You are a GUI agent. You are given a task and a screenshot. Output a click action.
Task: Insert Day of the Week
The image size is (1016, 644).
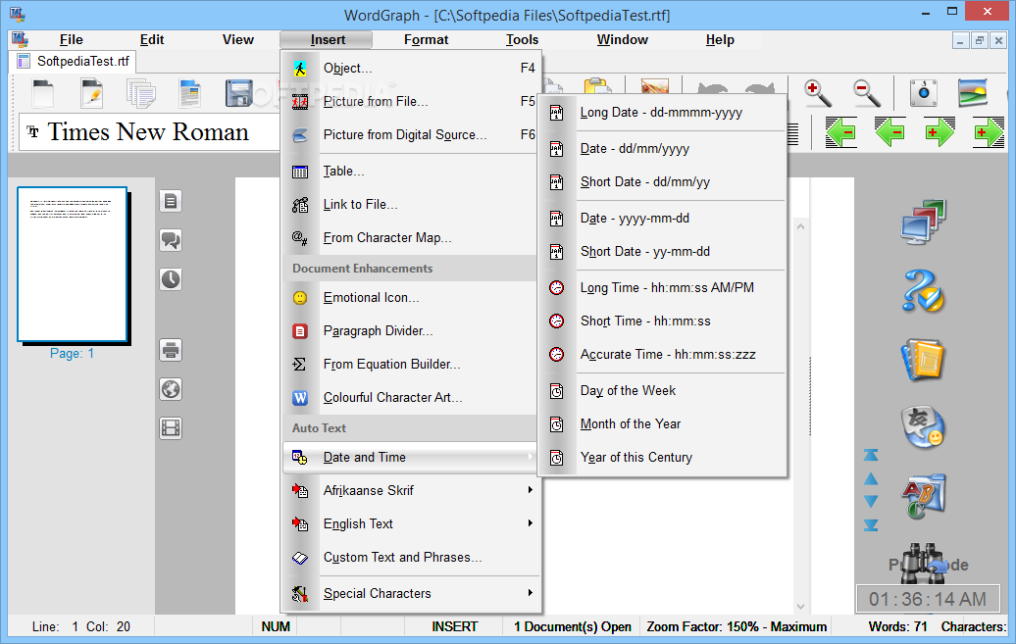tap(662, 391)
